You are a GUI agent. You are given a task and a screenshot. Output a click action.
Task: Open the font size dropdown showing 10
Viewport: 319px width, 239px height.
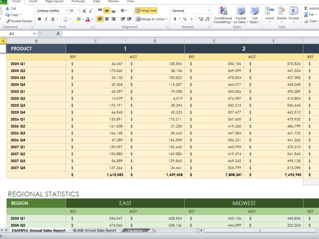click(79, 11)
